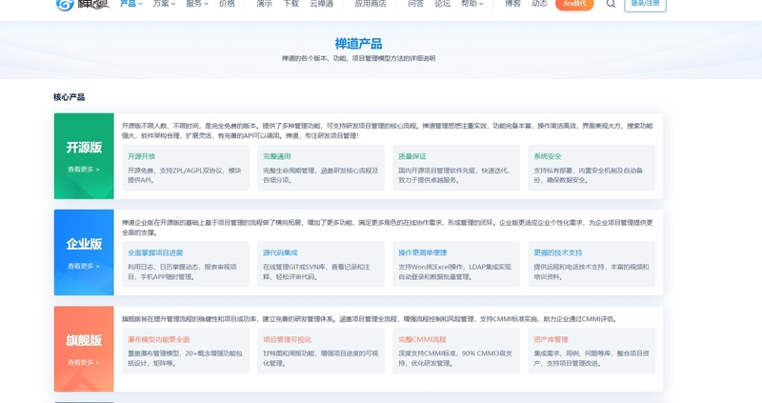
Task: Select the green 开源版 title
Action: (x=84, y=148)
